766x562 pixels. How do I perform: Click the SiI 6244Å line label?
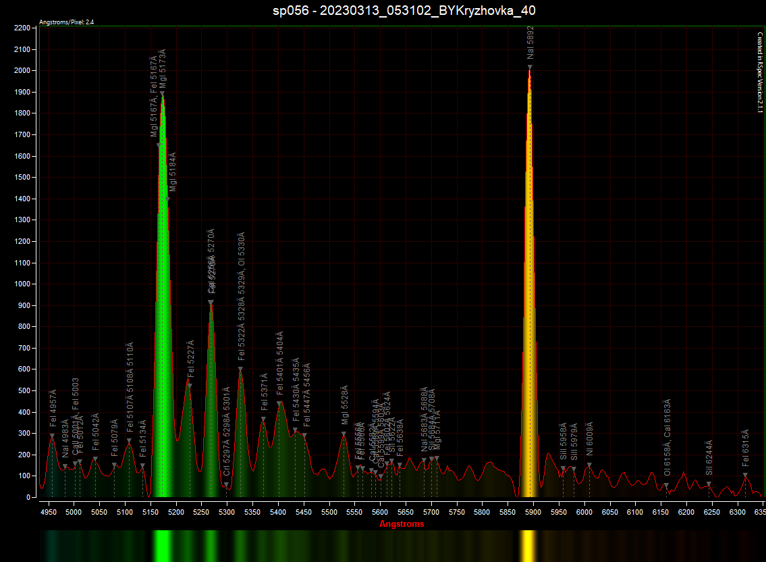[709, 458]
